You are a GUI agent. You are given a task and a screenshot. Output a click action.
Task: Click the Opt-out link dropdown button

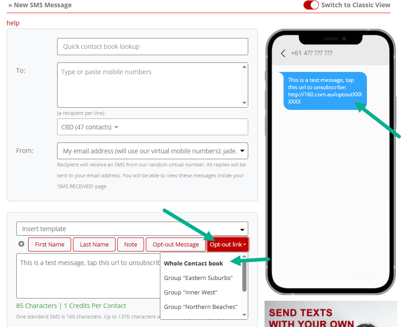(228, 244)
